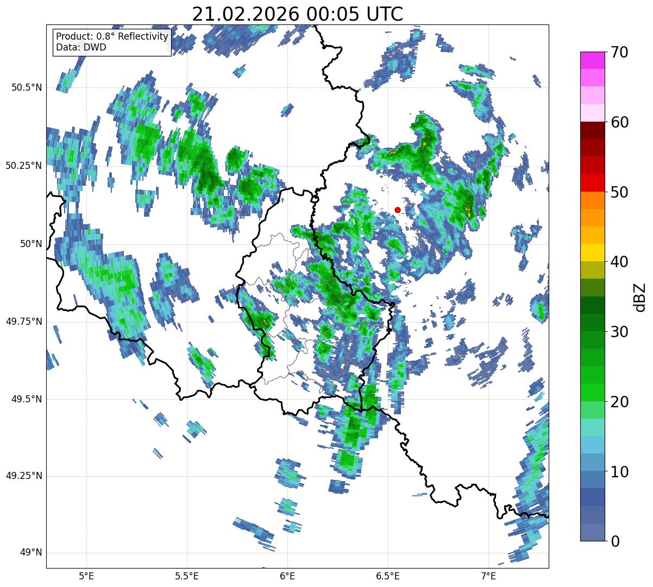Click the title 21.02.2026 00:05 UTC
The height and width of the screenshot is (587, 653).
point(298,14)
